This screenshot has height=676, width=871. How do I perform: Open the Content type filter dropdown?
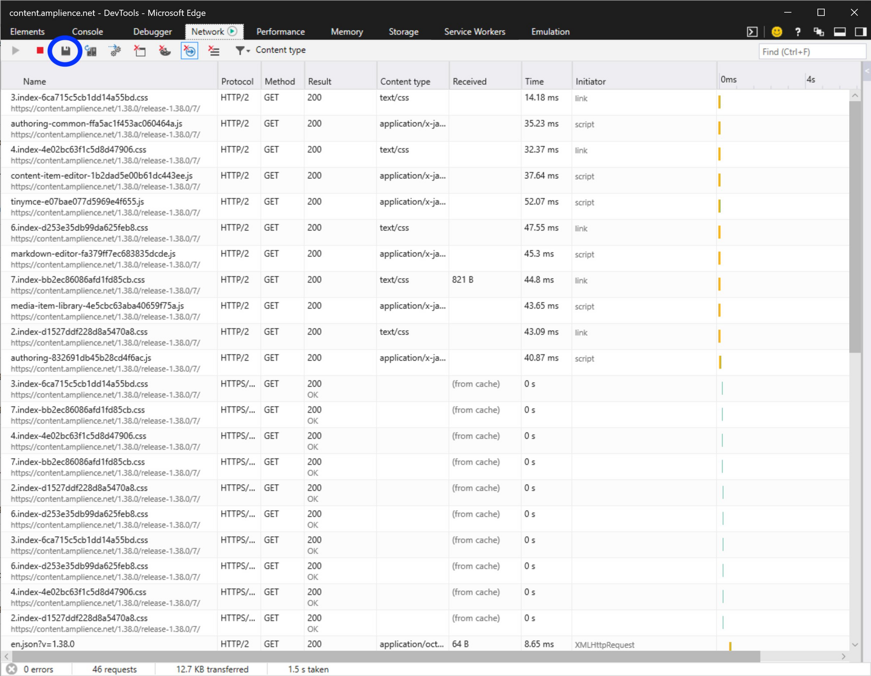coord(243,50)
